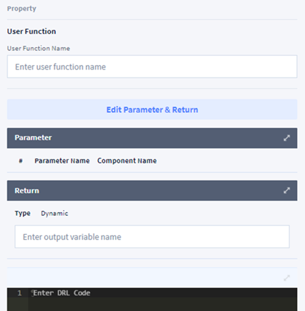
Task: Click the User Function Name label
Action: 38,49
